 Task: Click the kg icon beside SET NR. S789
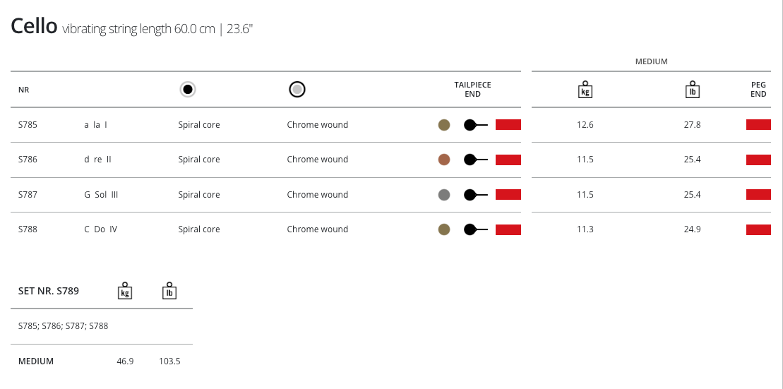click(x=125, y=291)
